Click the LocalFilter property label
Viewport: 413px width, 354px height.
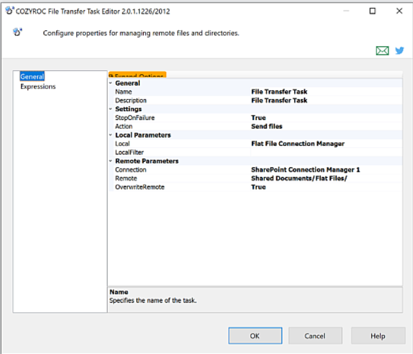(130, 152)
